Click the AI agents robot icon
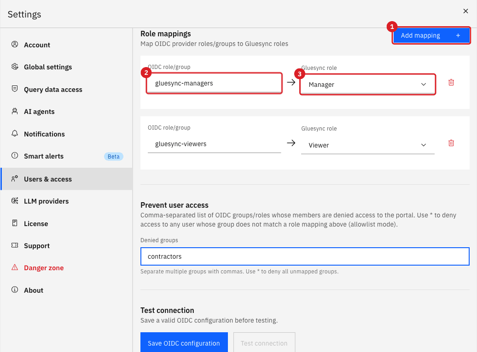Screen dimensions: 477x352 [15, 111]
